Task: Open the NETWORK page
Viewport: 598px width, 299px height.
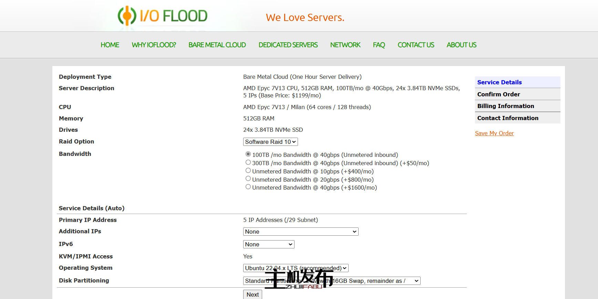Action: pyautogui.click(x=345, y=45)
